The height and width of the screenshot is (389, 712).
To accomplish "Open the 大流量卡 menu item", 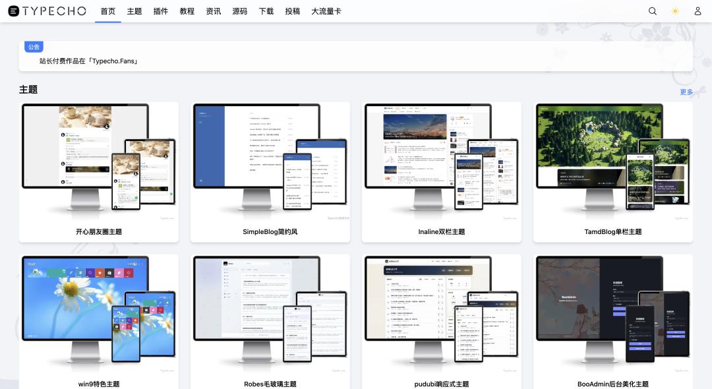I will 326,11.
